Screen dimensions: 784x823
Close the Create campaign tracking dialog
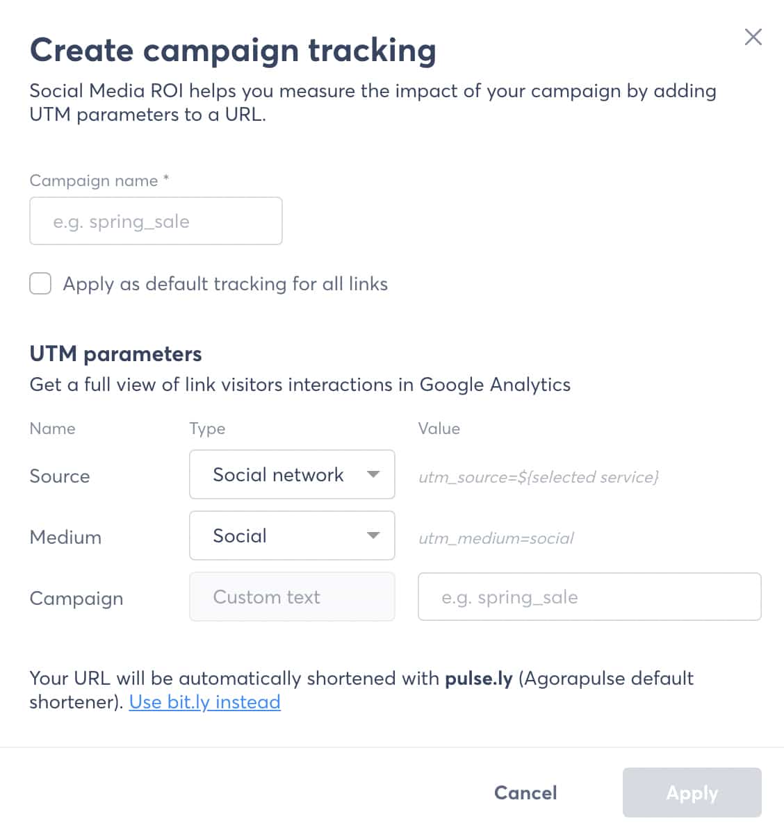tap(753, 37)
